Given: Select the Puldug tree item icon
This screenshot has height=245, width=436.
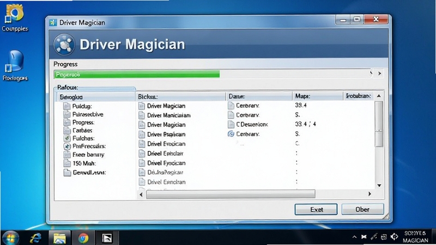Looking at the screenshot, I should click(66, 106).
